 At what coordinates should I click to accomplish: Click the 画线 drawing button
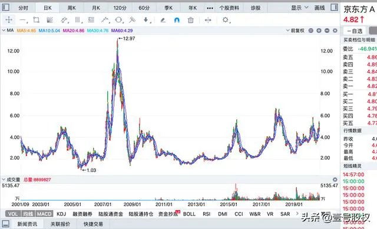(x=319, y=8)
